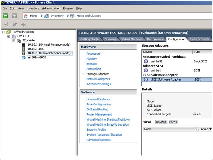Click the vSphere Client title bar icon
213x160 pixels.
[3, 2]
